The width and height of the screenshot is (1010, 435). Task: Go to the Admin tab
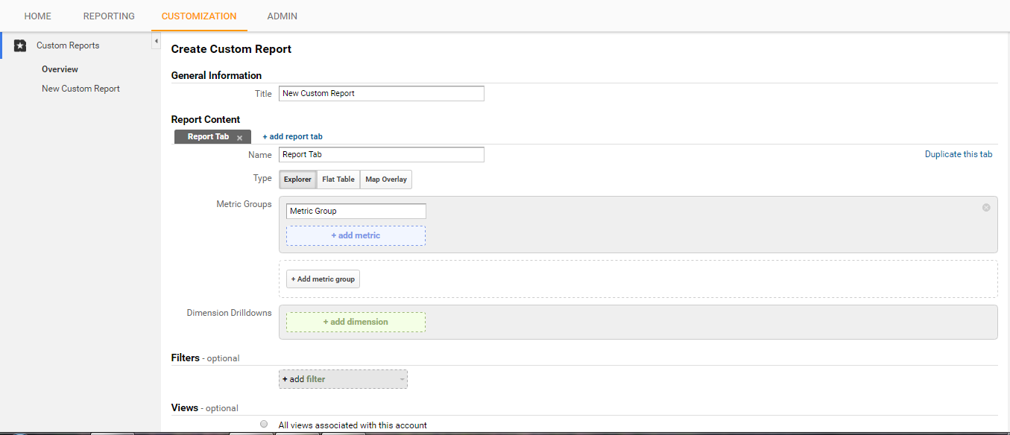pos(283,16)
